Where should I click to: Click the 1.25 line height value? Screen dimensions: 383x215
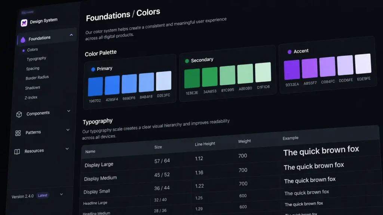click(x=199, y=198)
